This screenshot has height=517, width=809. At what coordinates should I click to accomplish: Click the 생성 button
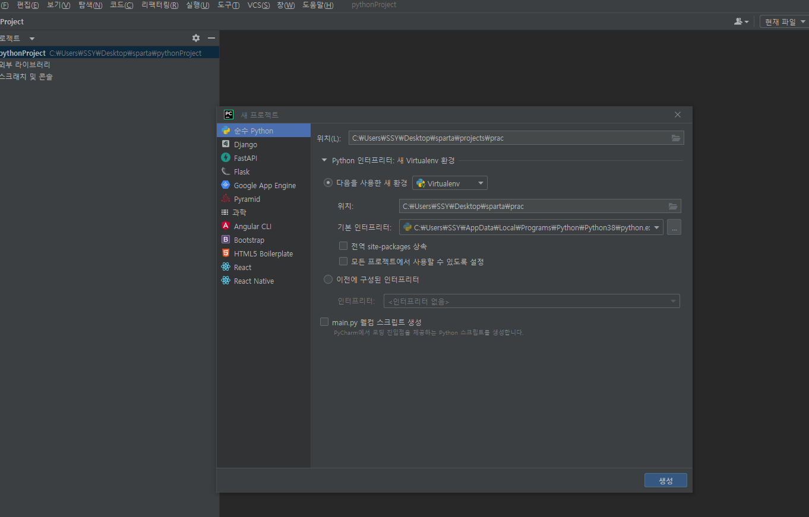(x=666, y=481)
